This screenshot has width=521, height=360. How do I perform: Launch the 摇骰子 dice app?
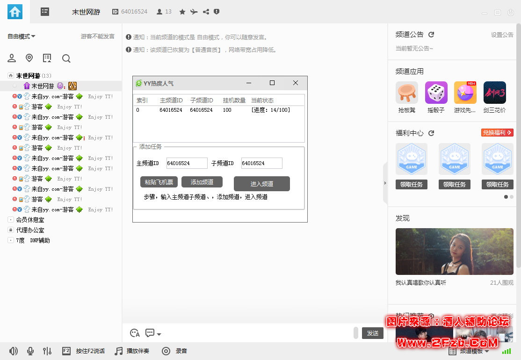436,93
